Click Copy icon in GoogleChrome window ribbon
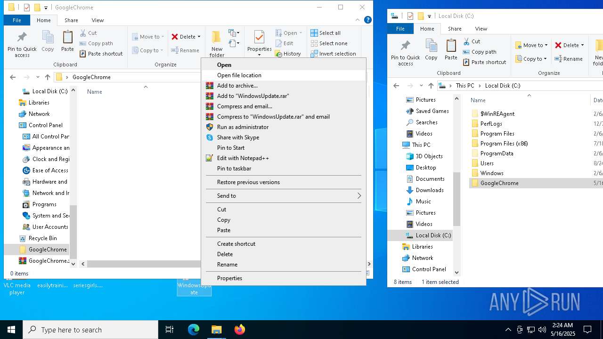The image size is (603, 339). point(48,41)
